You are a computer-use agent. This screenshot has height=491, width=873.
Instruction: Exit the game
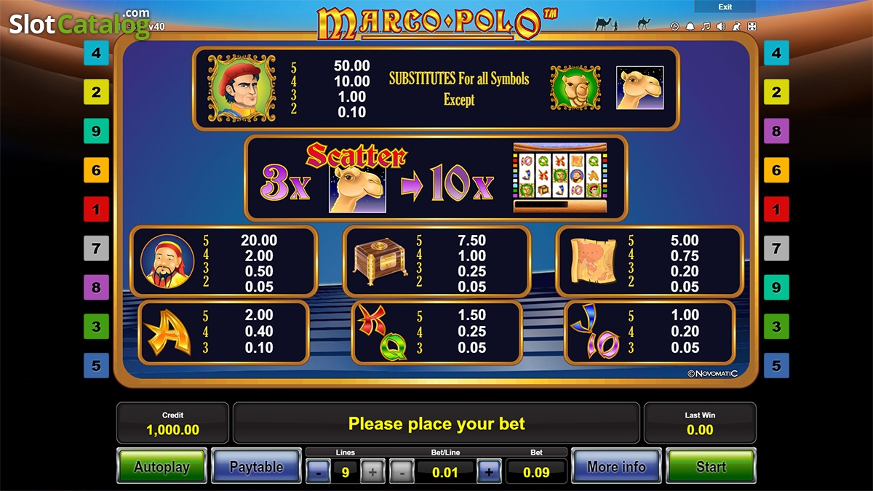725,7
